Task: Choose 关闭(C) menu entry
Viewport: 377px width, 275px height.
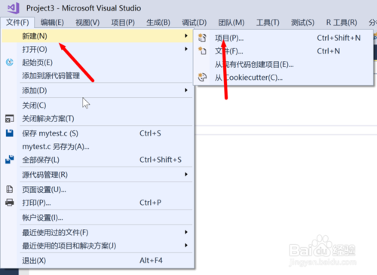Action: click(97, 105)
